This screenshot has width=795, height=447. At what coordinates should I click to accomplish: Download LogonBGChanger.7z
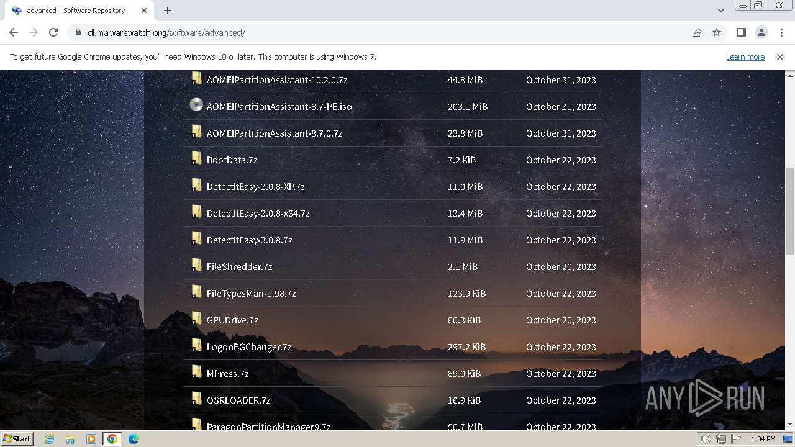249,347
